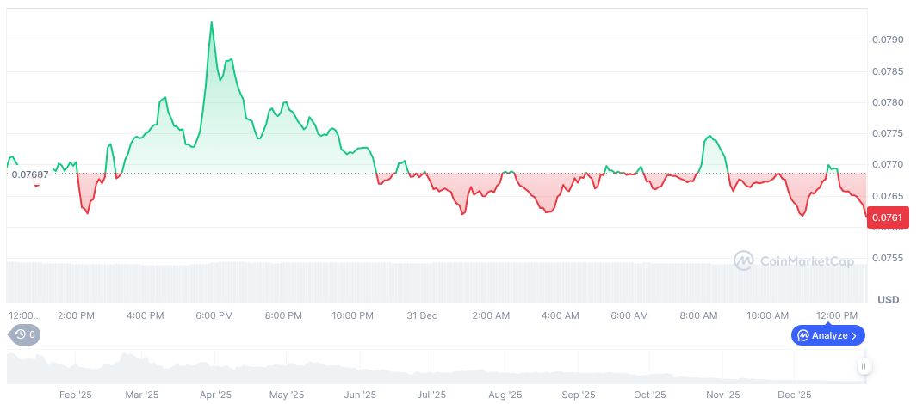Click the 6:00 PM time axis label
Image resolution: width=923 pixels, height=404 pixels.
214,315
